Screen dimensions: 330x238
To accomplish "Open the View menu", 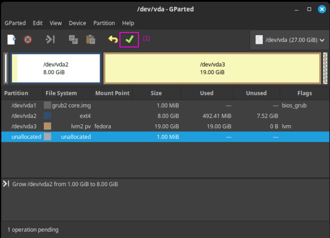I will [x=55, y=23].
